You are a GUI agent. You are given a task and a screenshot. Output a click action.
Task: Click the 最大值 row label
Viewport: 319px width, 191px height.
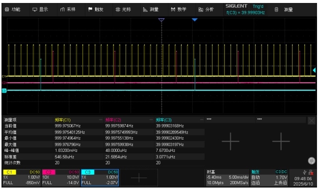(x=10, y=144)
